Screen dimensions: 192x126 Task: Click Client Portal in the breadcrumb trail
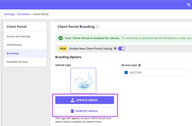pos(41,14)
